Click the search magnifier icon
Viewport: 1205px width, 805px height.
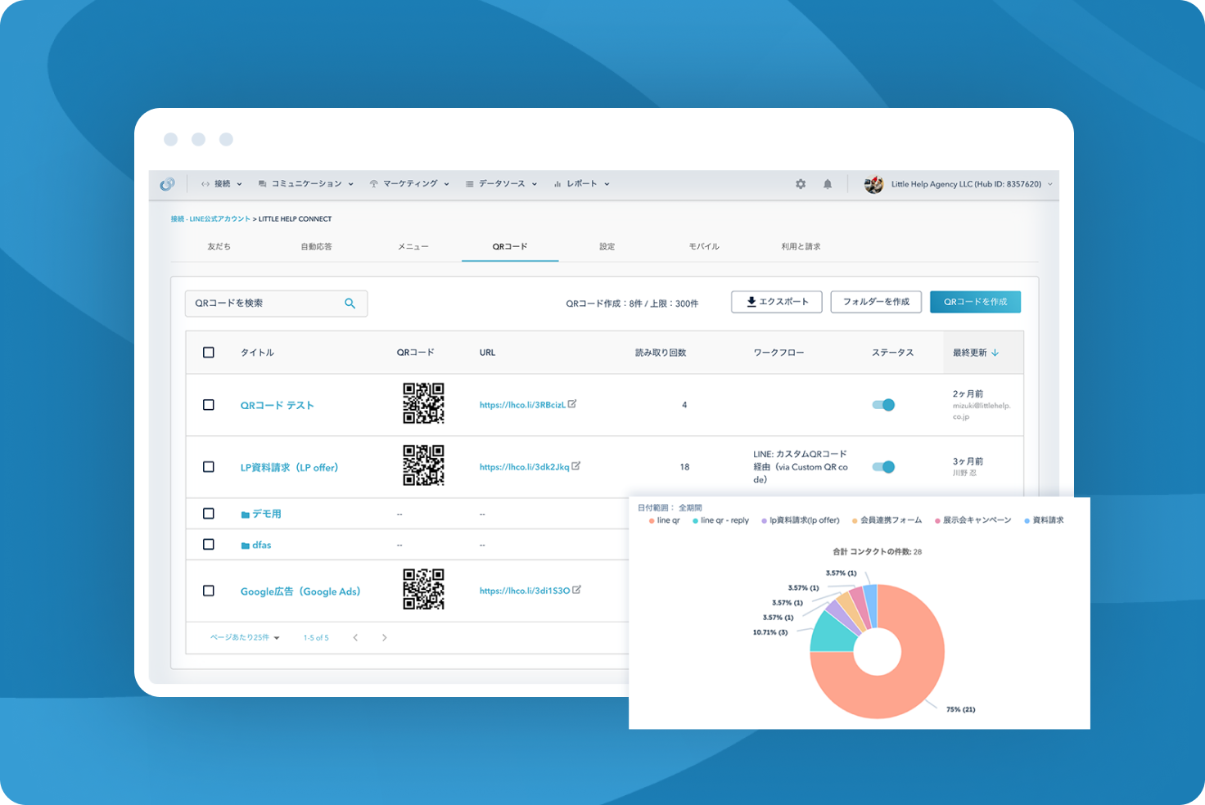(350, 304)
